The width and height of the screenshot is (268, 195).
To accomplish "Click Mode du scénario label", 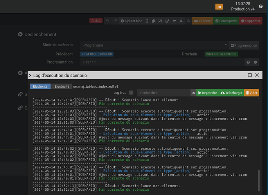I will tap(58, 45).
